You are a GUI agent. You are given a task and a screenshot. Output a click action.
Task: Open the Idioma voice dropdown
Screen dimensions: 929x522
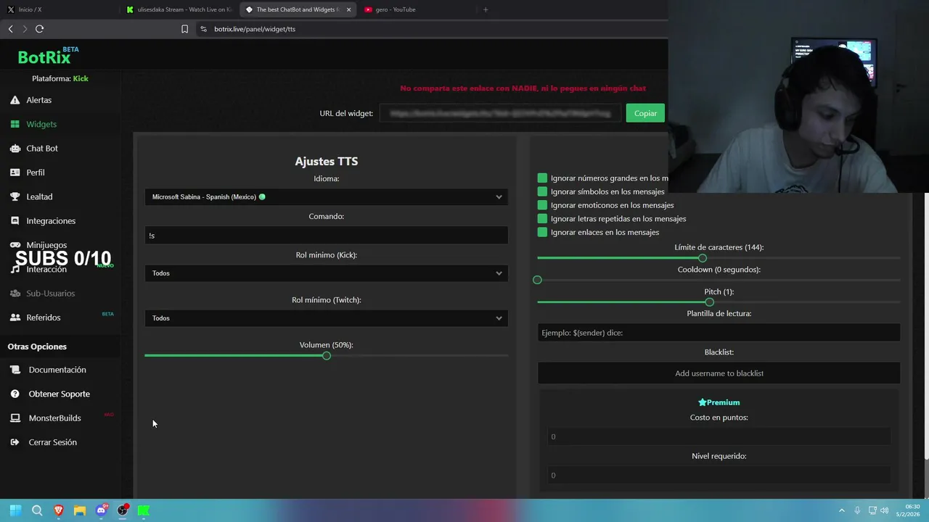pyautogui.click(x=326, y=196)
